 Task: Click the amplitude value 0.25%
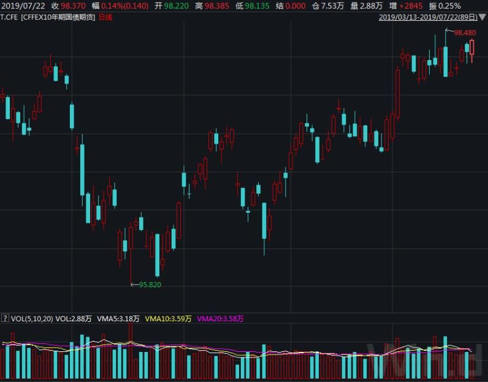449,6
